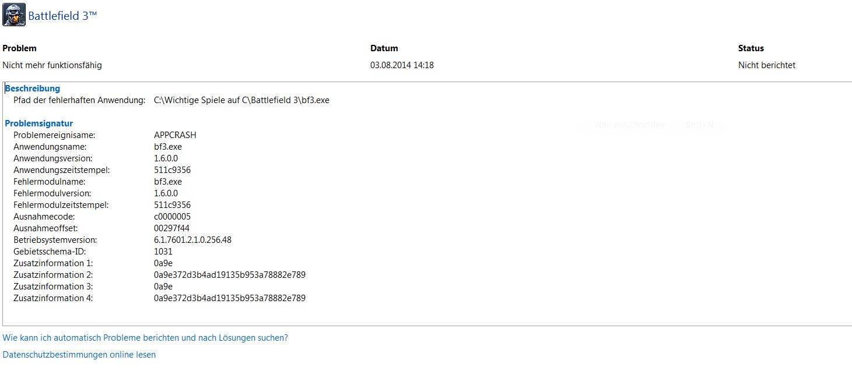Click the Zusatzinformation 4 label
This screenshot has height=371, width=852.
53,298
